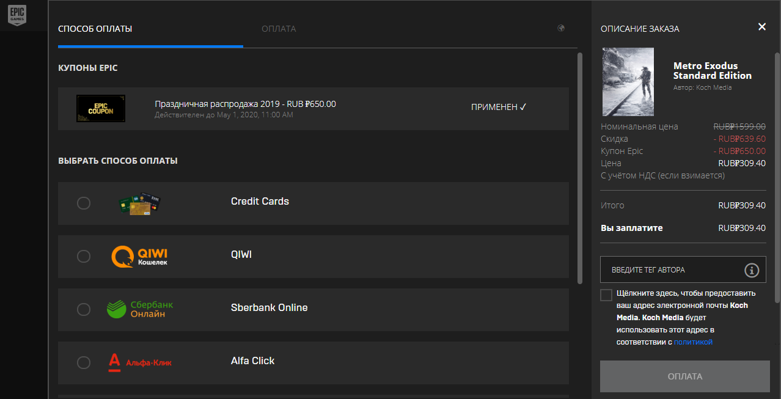Click the Автор: Koch Media text
781x399 pixels.
click(x=702, y=87)
